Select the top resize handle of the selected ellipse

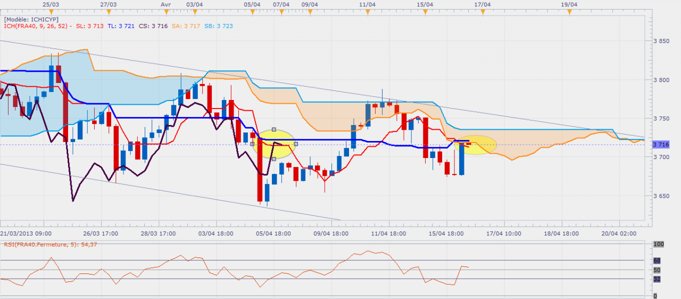(x=273, y=129)
